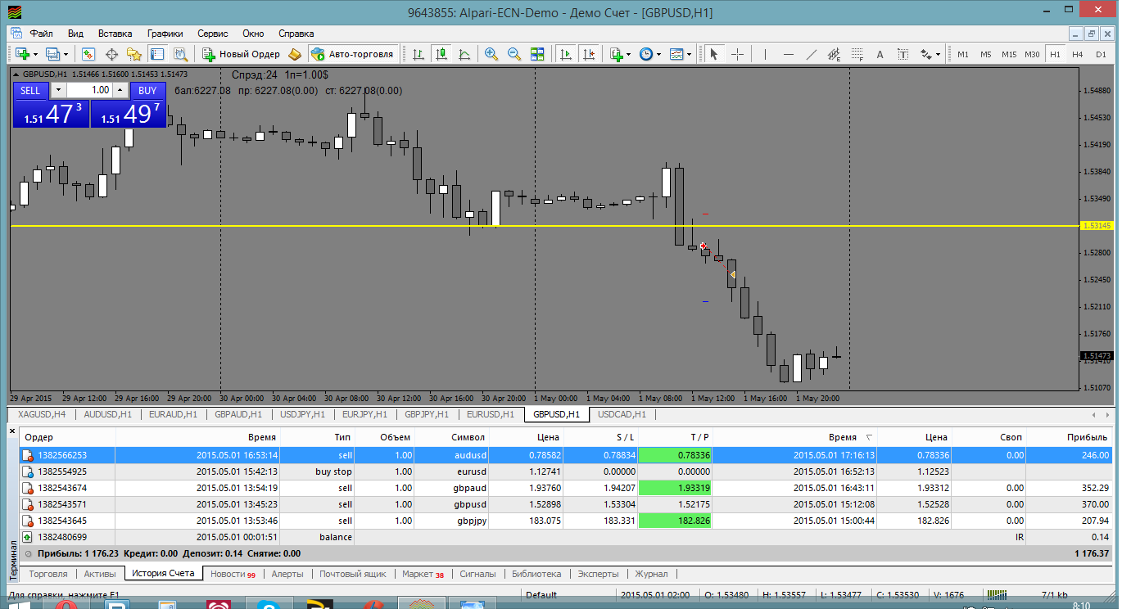
Task: Zoom out the chart
Action: point(514,54)
